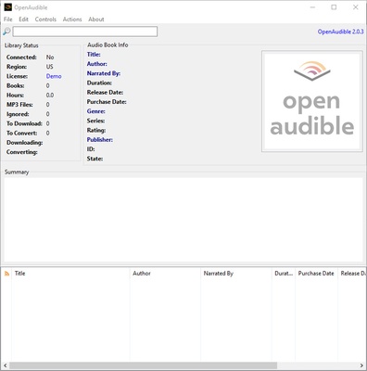
Task: Click the Converting: status label
Action: click(x=22, y=152)
